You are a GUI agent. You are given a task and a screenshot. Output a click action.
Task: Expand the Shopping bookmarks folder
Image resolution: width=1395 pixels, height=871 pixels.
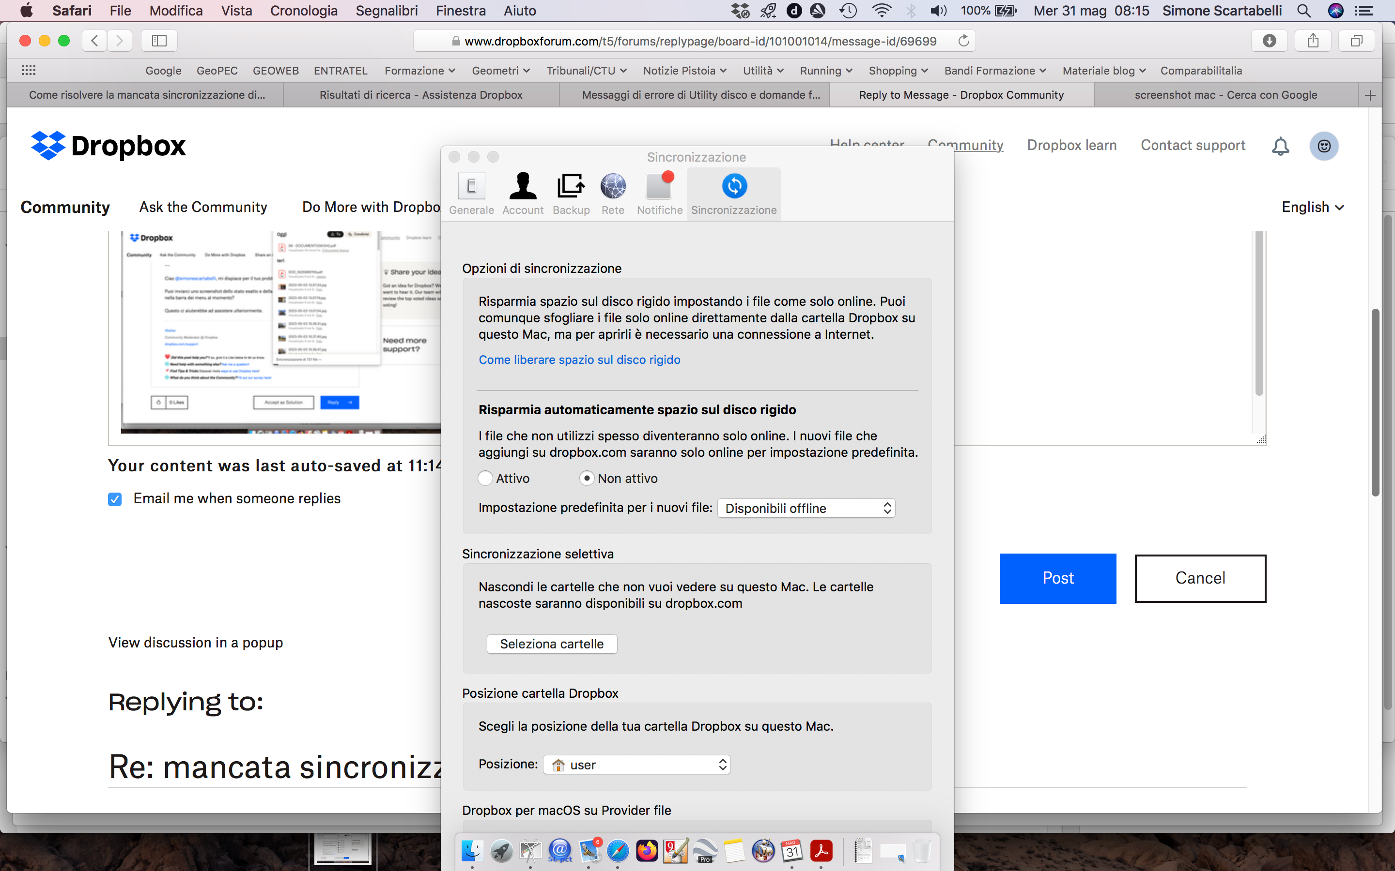point(898,70)
